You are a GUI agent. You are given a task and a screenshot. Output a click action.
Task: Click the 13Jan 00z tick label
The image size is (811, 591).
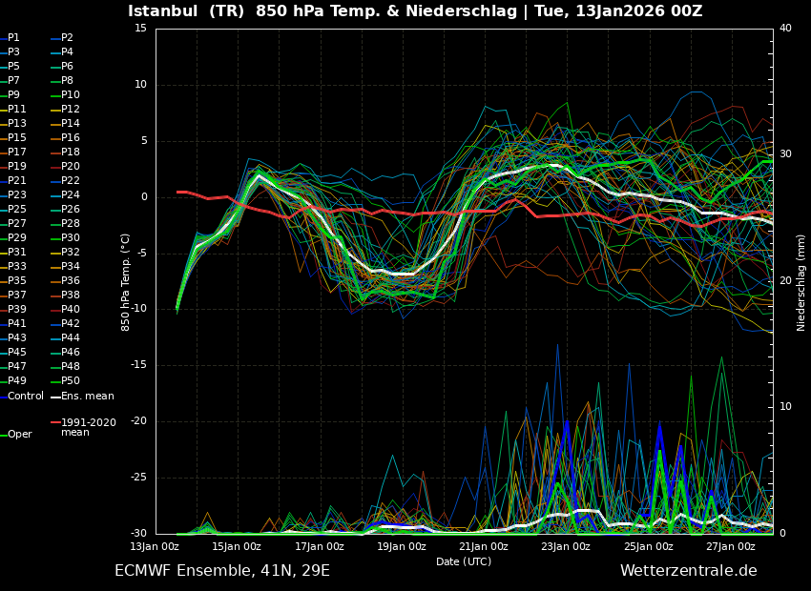pyautogui.click(x=155, y=546)
